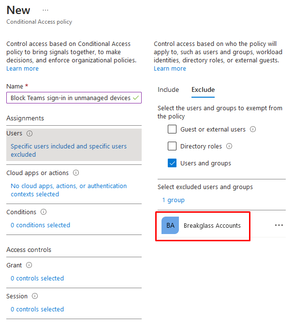Enable the Directory roles checkbox
293x323 pixels.
[x=172, y=146]
